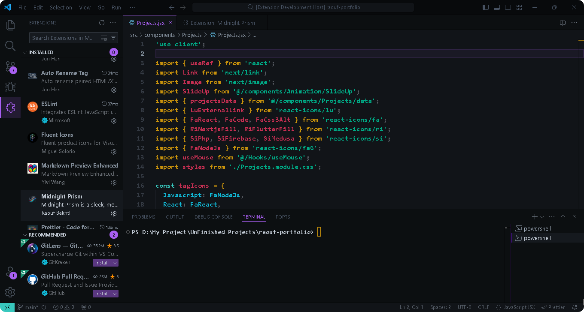584x312 pixels.
Task: Open the Explorer view in activity bar
Action: coord(10,25)
